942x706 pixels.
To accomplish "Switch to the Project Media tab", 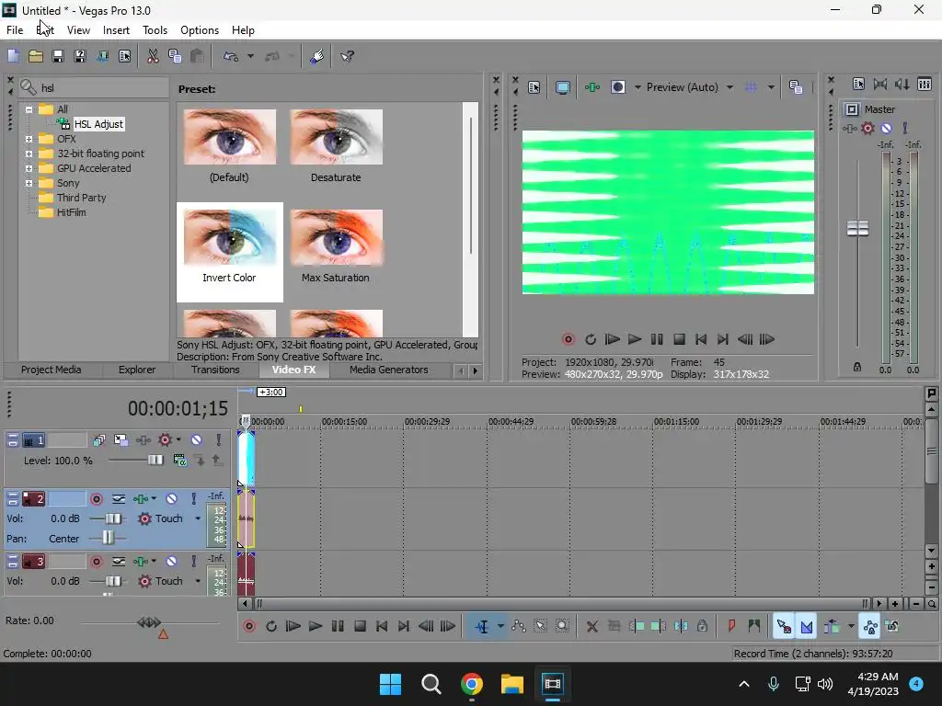I will (x=52, y=370).
